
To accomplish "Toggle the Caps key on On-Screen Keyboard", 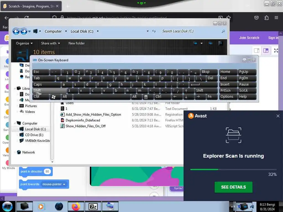I will tap(46, 84).
